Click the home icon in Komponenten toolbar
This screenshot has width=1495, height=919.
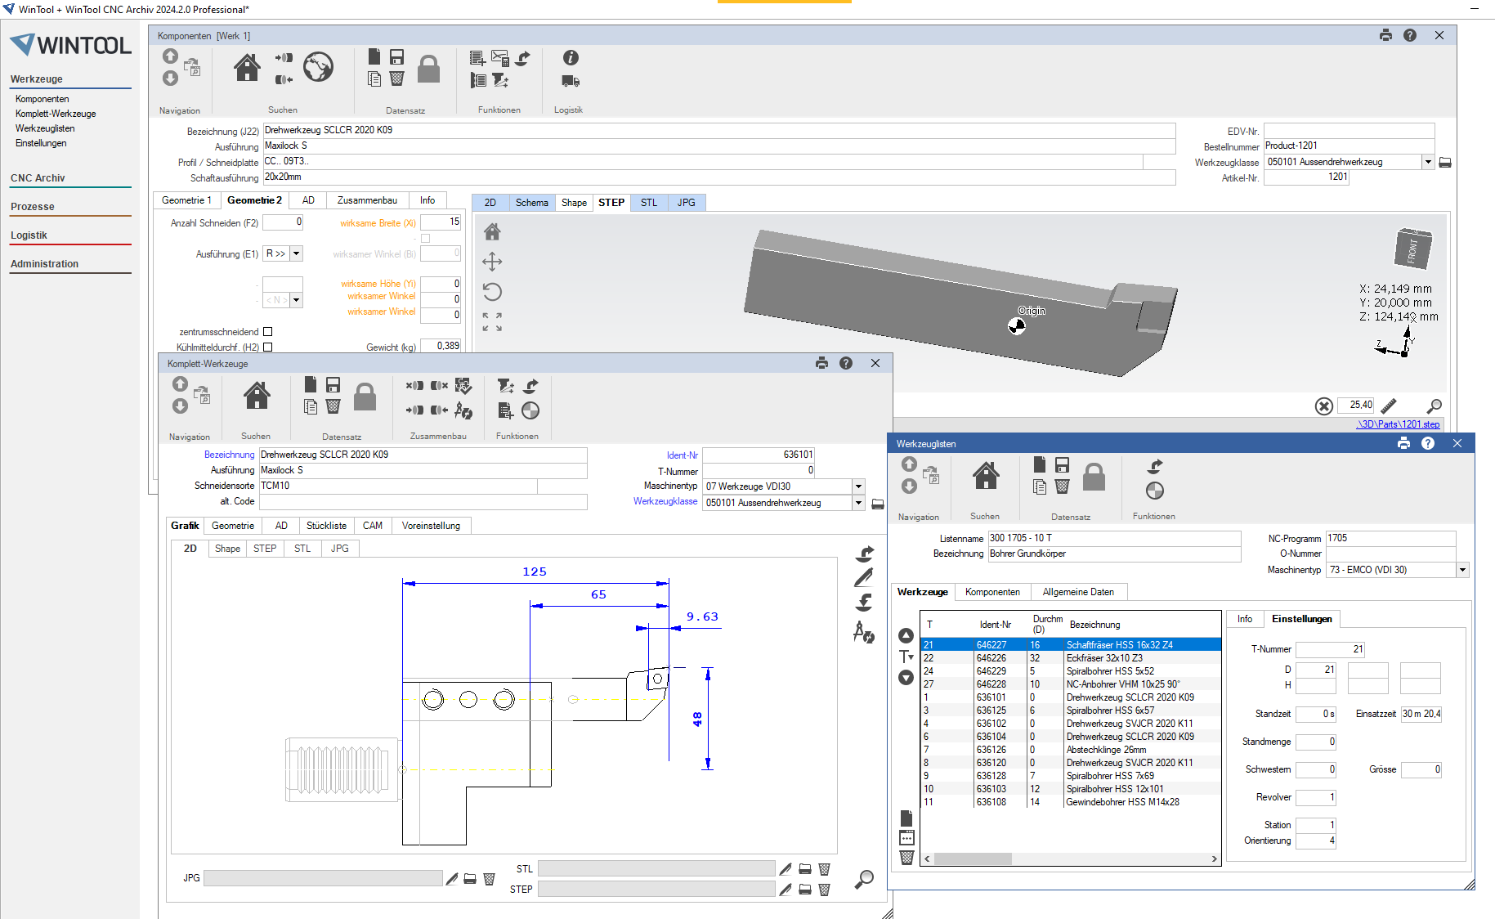(247, 68)
